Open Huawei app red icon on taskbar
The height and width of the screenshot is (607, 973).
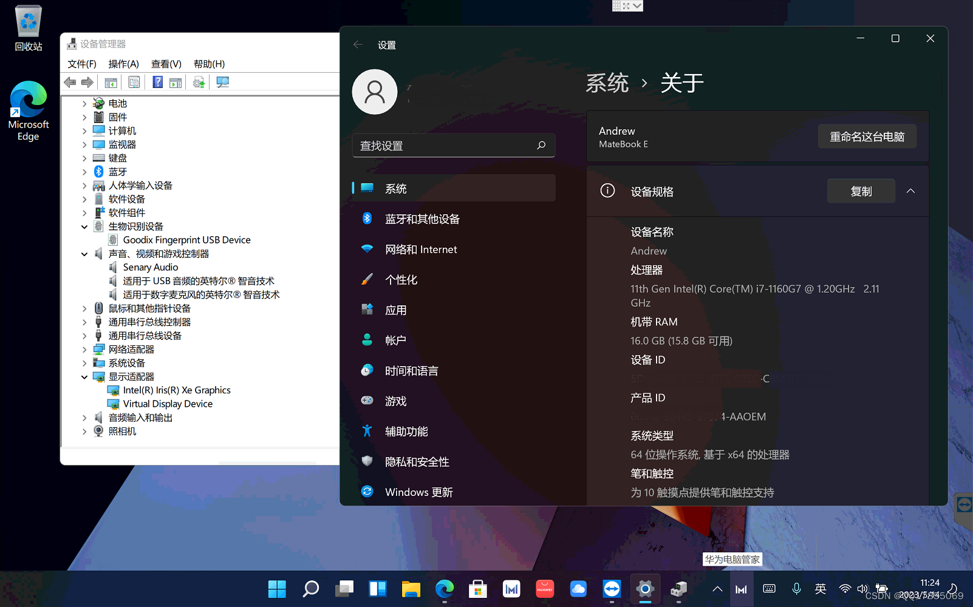(x=545, y=588)
